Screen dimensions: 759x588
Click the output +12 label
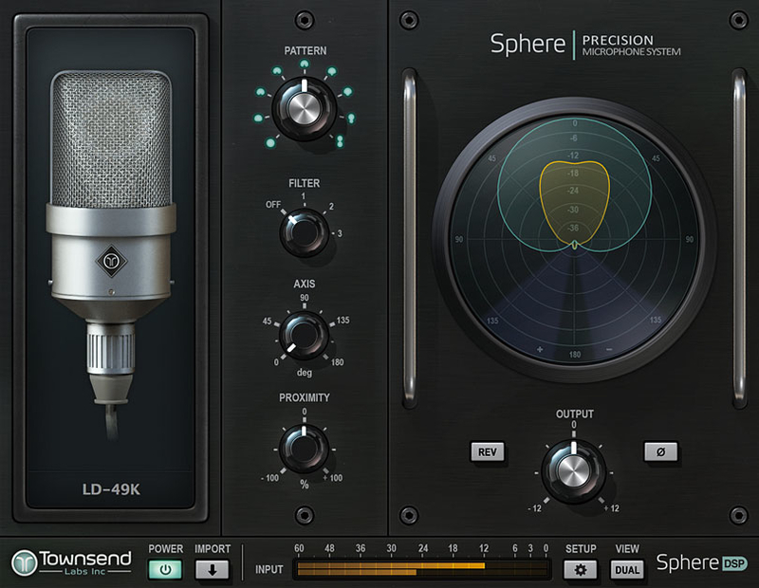tap(611, 508)
